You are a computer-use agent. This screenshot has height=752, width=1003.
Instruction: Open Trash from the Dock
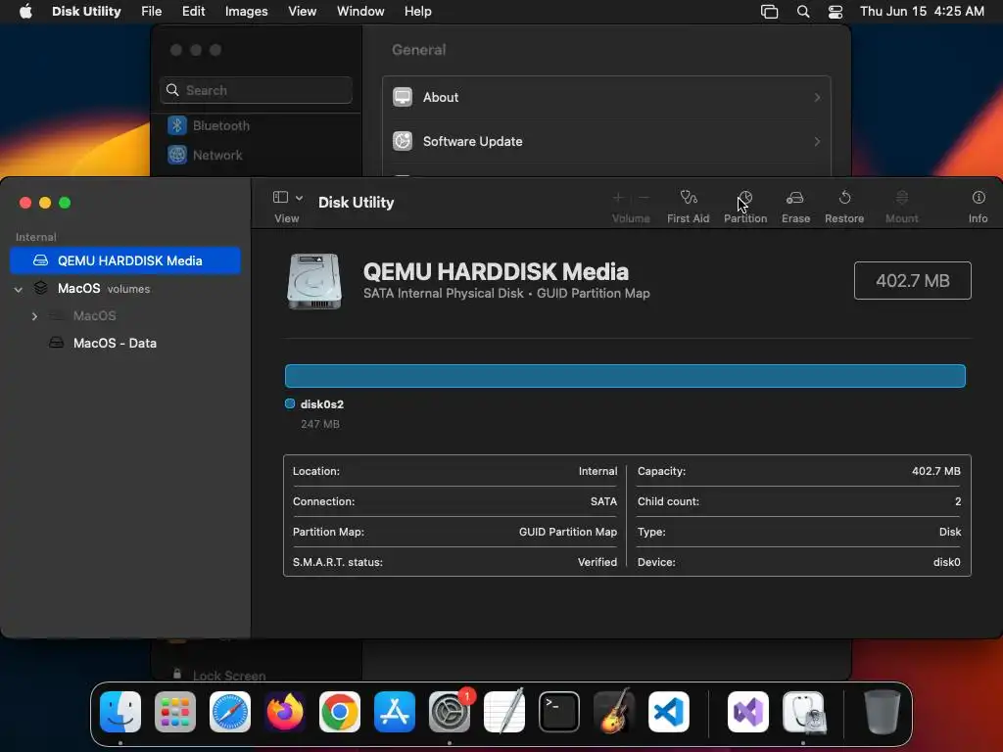tap(883, 712)
